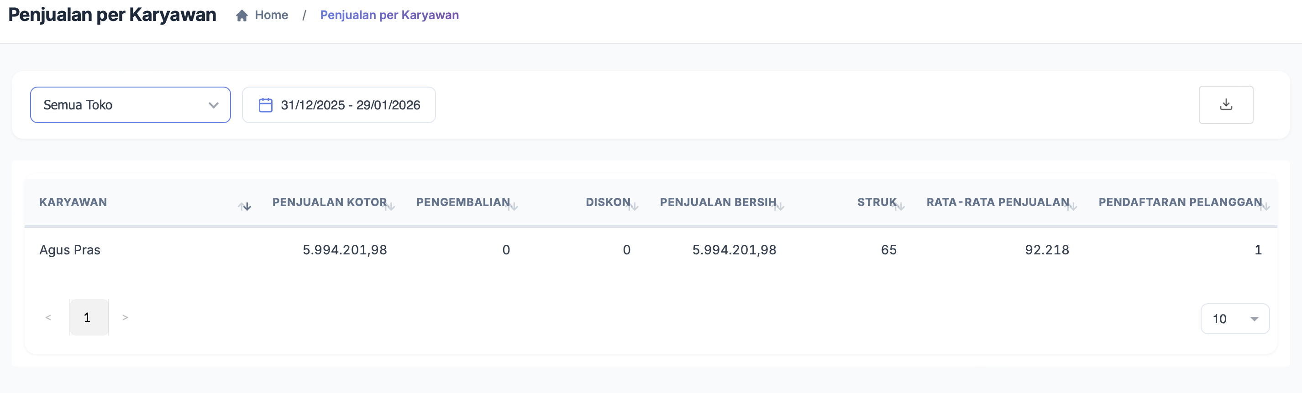
Task: Sort by Diskon arrow icon
Action: 634,207
